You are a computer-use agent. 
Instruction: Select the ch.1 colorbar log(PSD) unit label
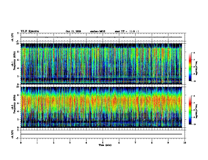(x=196, y=68)
